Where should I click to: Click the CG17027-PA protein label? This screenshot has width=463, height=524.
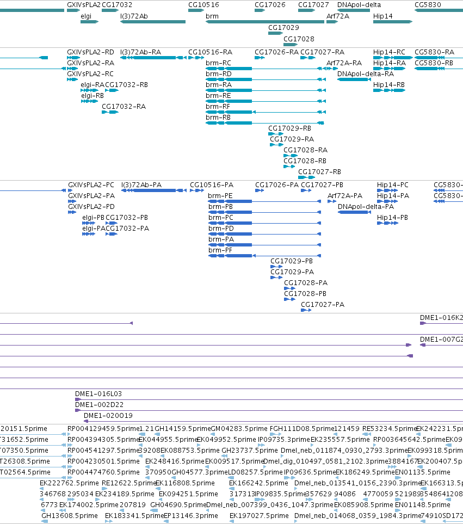click(323, 304)
